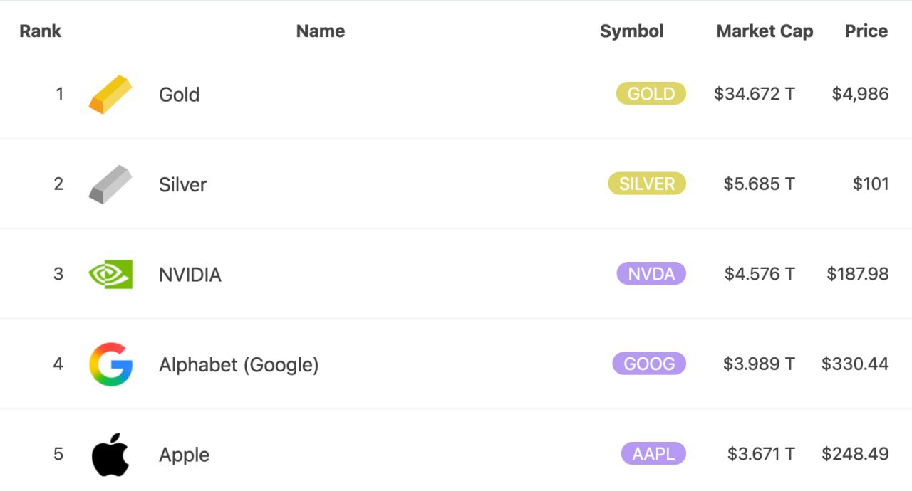This screenshot has width=912, height=491.
Task: Open the Alphabet (Google) company link
Action: point(239,365)
